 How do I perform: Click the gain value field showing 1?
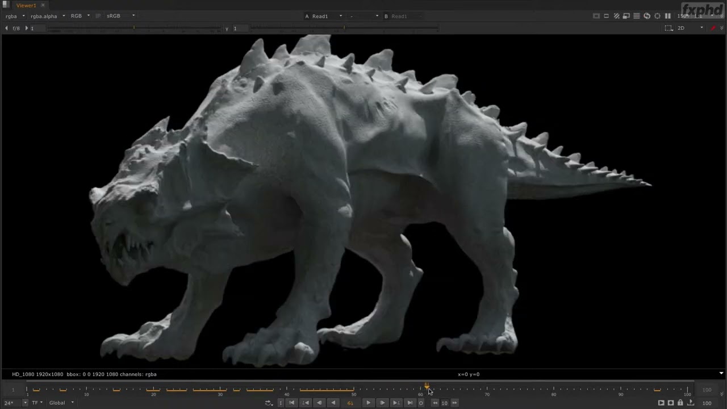37,28
